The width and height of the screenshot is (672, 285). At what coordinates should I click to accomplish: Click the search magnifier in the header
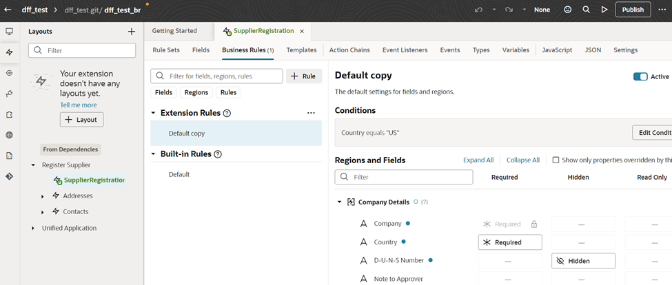click(x=587, y=10)
